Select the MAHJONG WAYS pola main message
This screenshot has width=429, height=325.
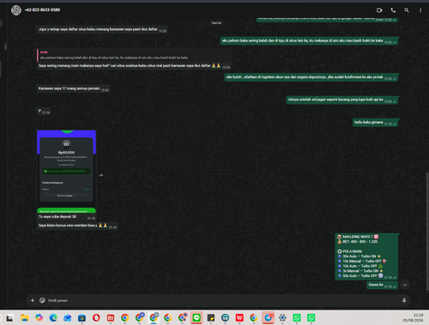coord(366,256)
